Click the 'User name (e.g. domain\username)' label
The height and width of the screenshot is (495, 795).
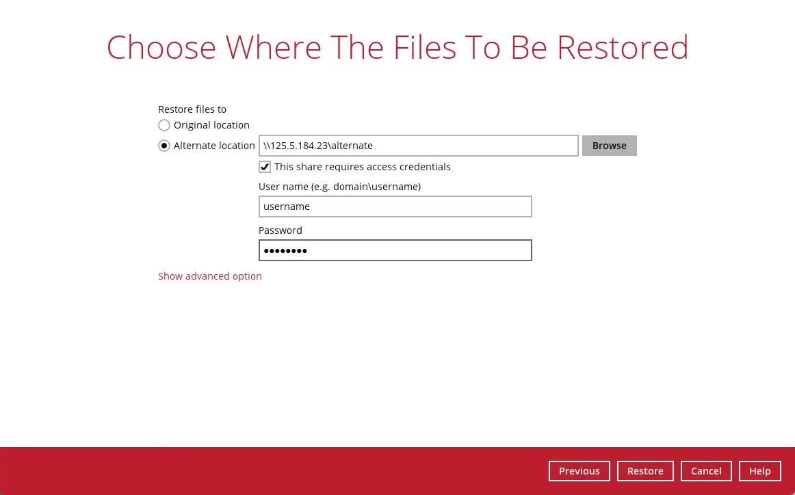[x=339, y=186]
